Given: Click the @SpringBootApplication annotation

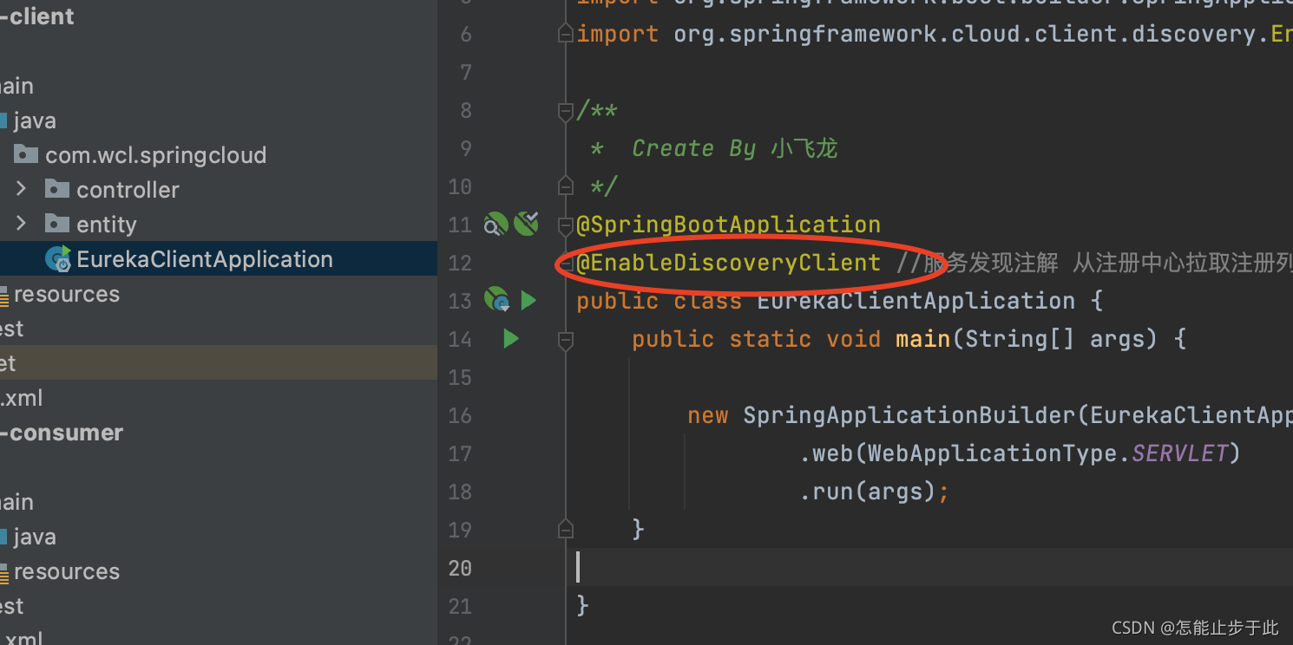Looking at the screenshot, I should 729,225.
